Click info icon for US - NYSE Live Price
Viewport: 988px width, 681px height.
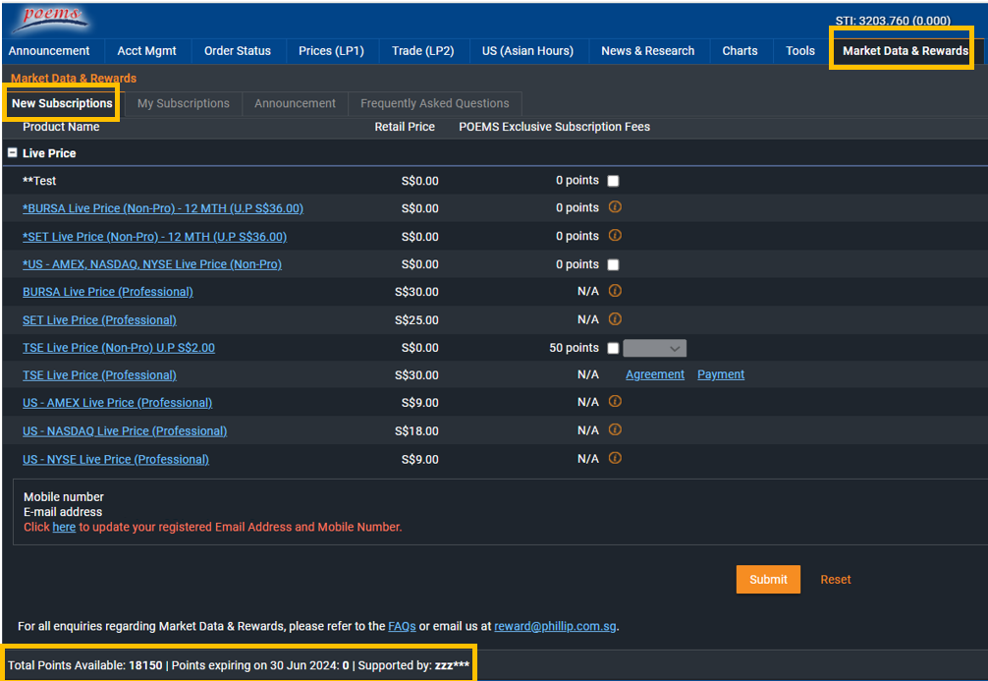pos(615,458)
